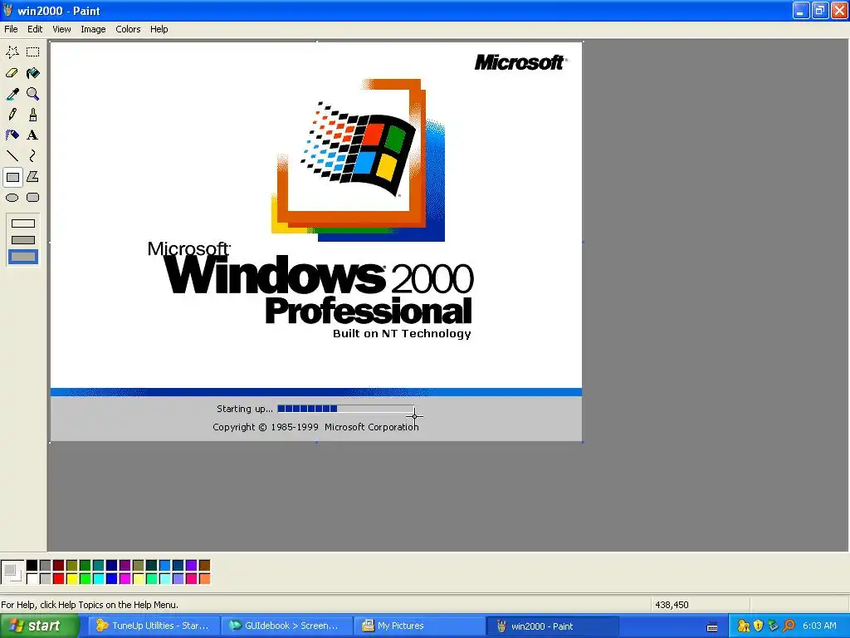Image resolution: width=850 pixels, height=638 pixels.
Task: Select the Rounded Rectangle tool
Action: click(x=32, y=198)
